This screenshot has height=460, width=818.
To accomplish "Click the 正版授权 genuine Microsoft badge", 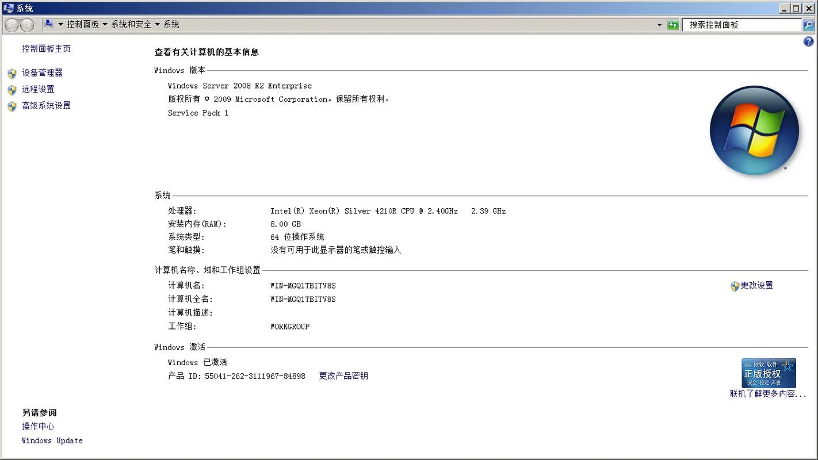I will coord(769,373).
